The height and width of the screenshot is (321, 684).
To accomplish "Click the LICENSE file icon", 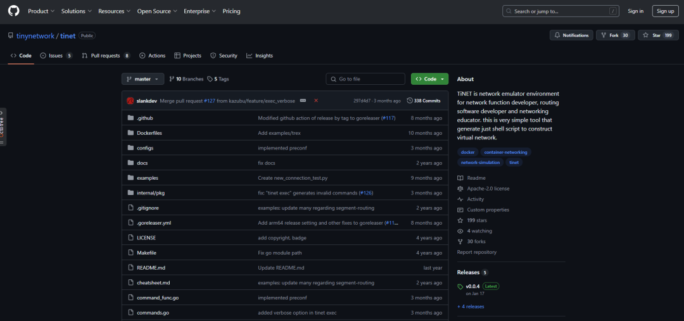I will [x=130, y=237].
